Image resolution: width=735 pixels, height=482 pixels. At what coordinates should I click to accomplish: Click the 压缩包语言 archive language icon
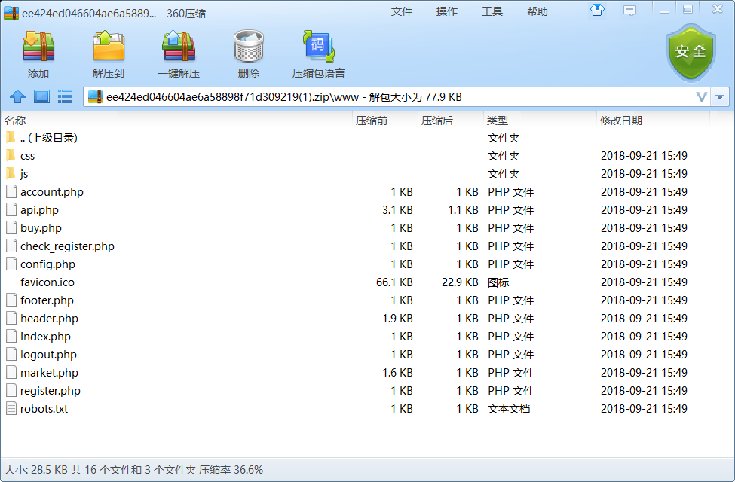(319, 47)
